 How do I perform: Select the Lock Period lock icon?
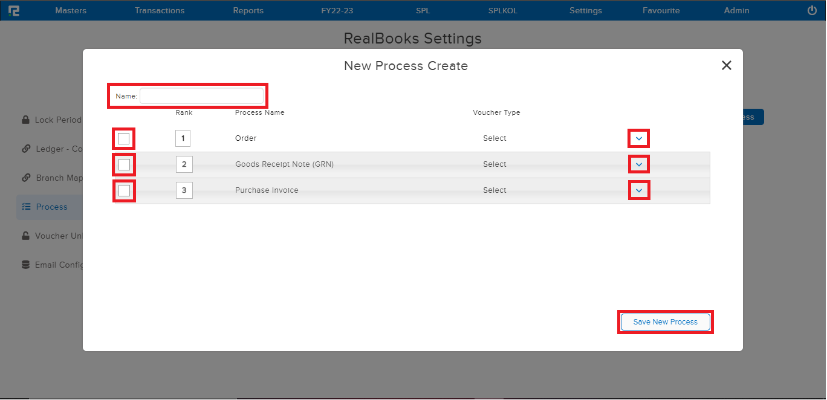pyautogui.click(x=25, y=120)
